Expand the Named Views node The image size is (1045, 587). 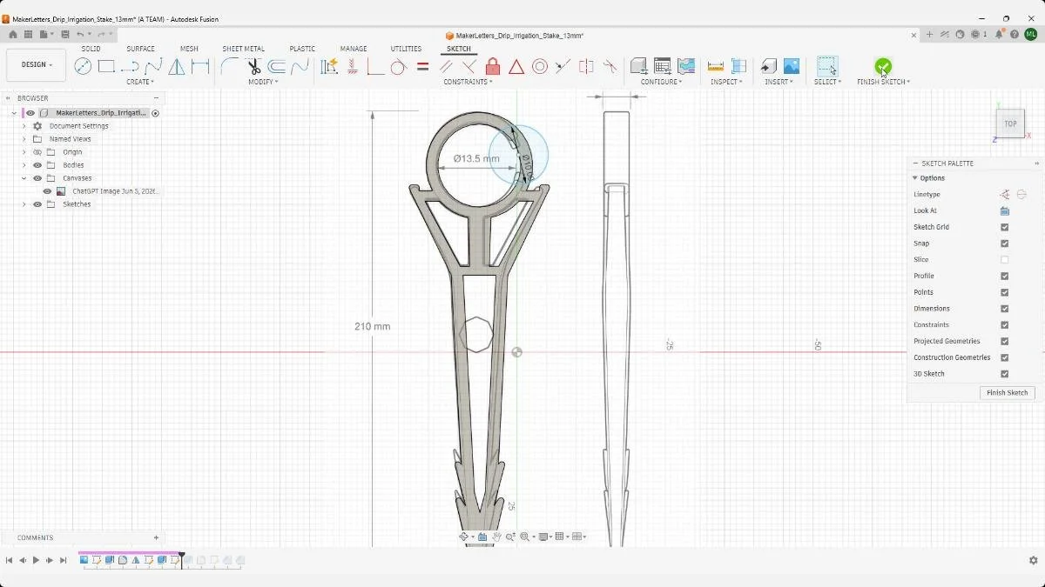(x=24, y=139)
